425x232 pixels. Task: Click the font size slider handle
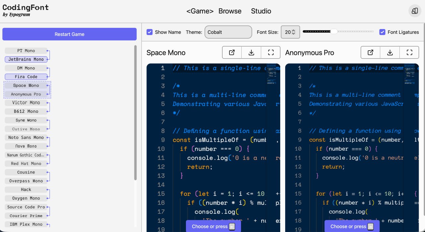tap(334, 31)
